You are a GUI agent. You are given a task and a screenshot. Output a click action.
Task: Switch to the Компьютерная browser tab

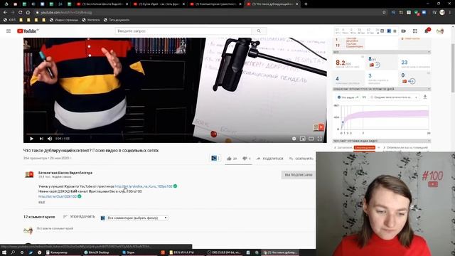215,4
